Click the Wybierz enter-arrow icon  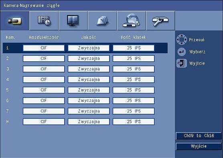[182, 52]
